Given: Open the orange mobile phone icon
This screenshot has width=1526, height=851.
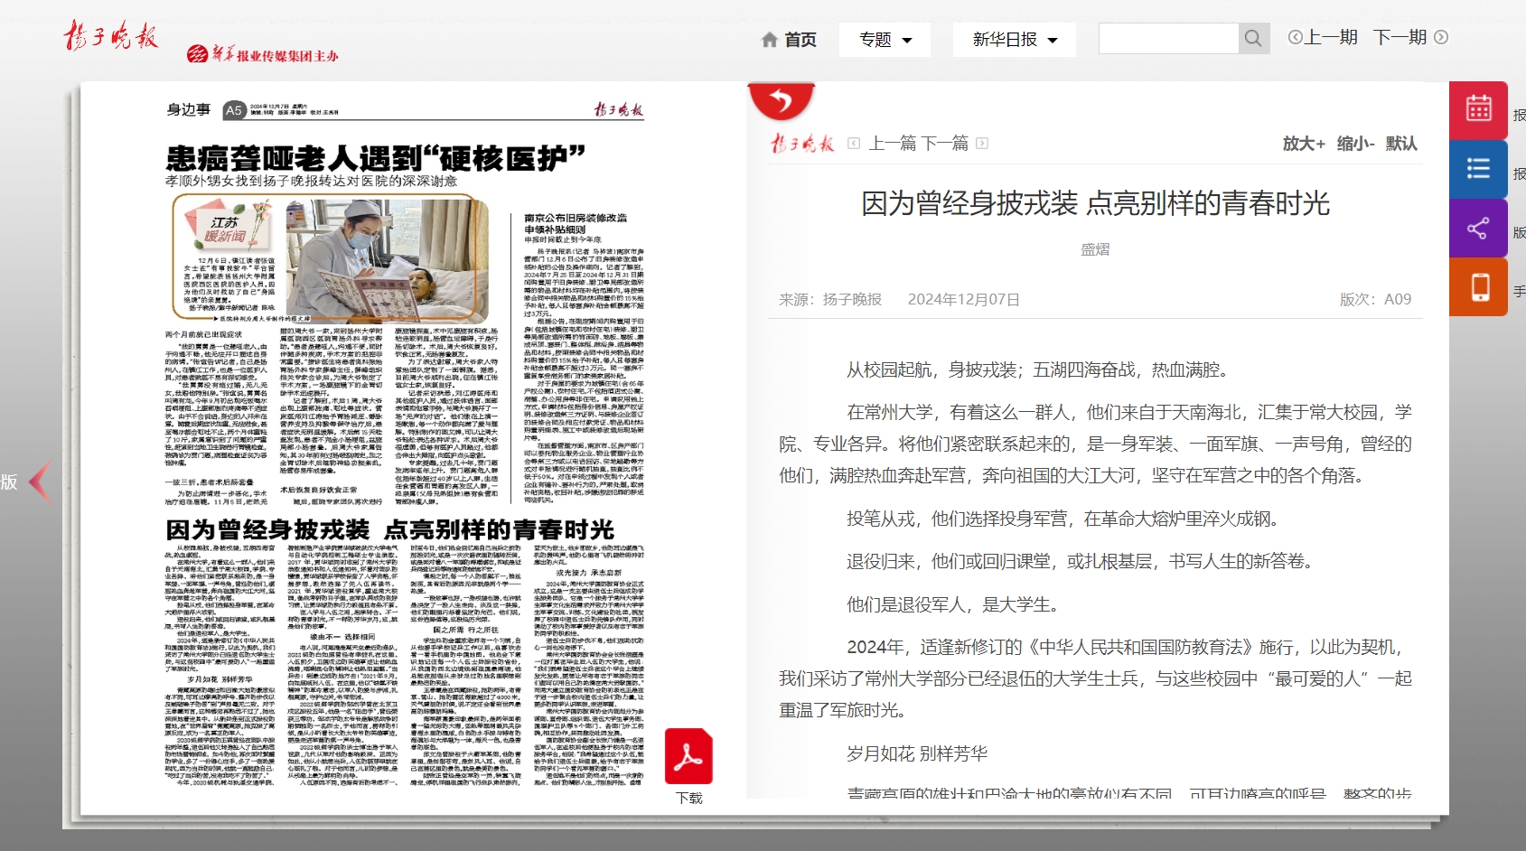Looking at the screenshot, I should [x=1478, y=287].
